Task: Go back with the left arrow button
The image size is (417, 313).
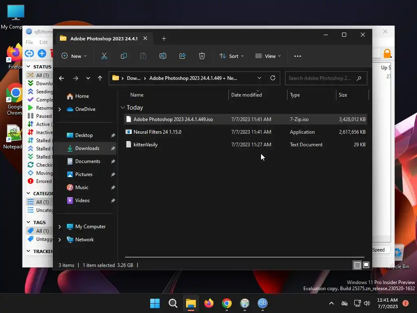Action: click(x=61, y=78)
